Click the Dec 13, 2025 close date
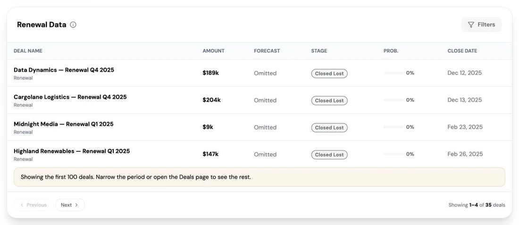 tap(465, 100)
